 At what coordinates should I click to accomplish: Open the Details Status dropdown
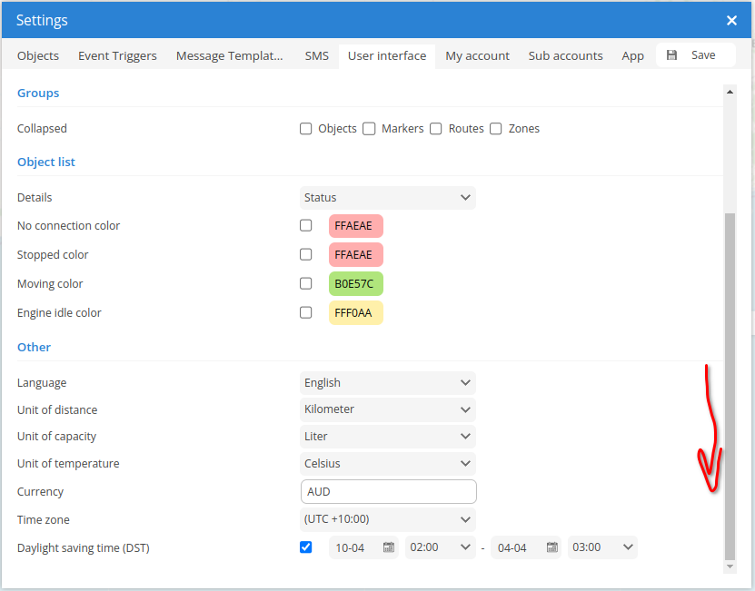[387, 197]
